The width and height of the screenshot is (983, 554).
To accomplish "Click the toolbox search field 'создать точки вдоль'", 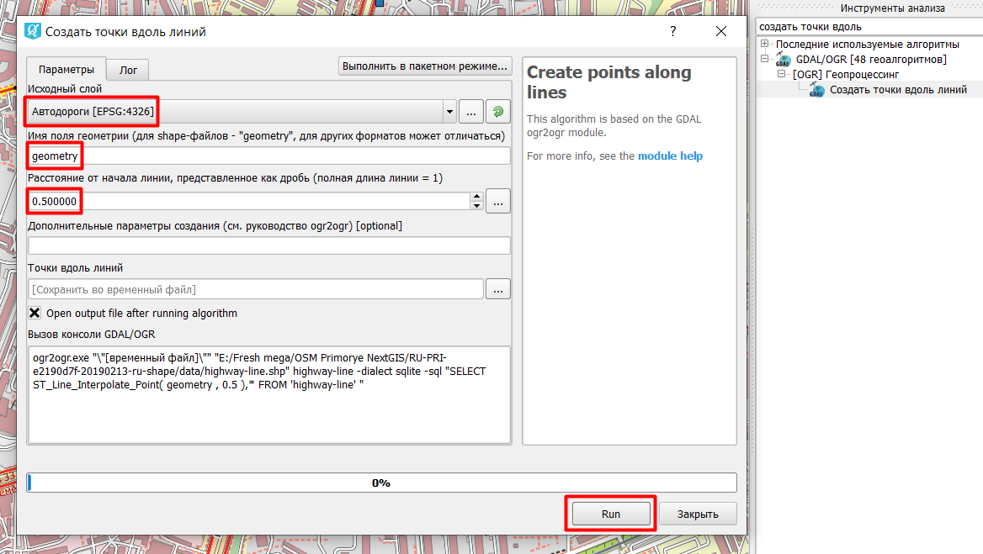I will pyautogui.click(x=869, y=27).
